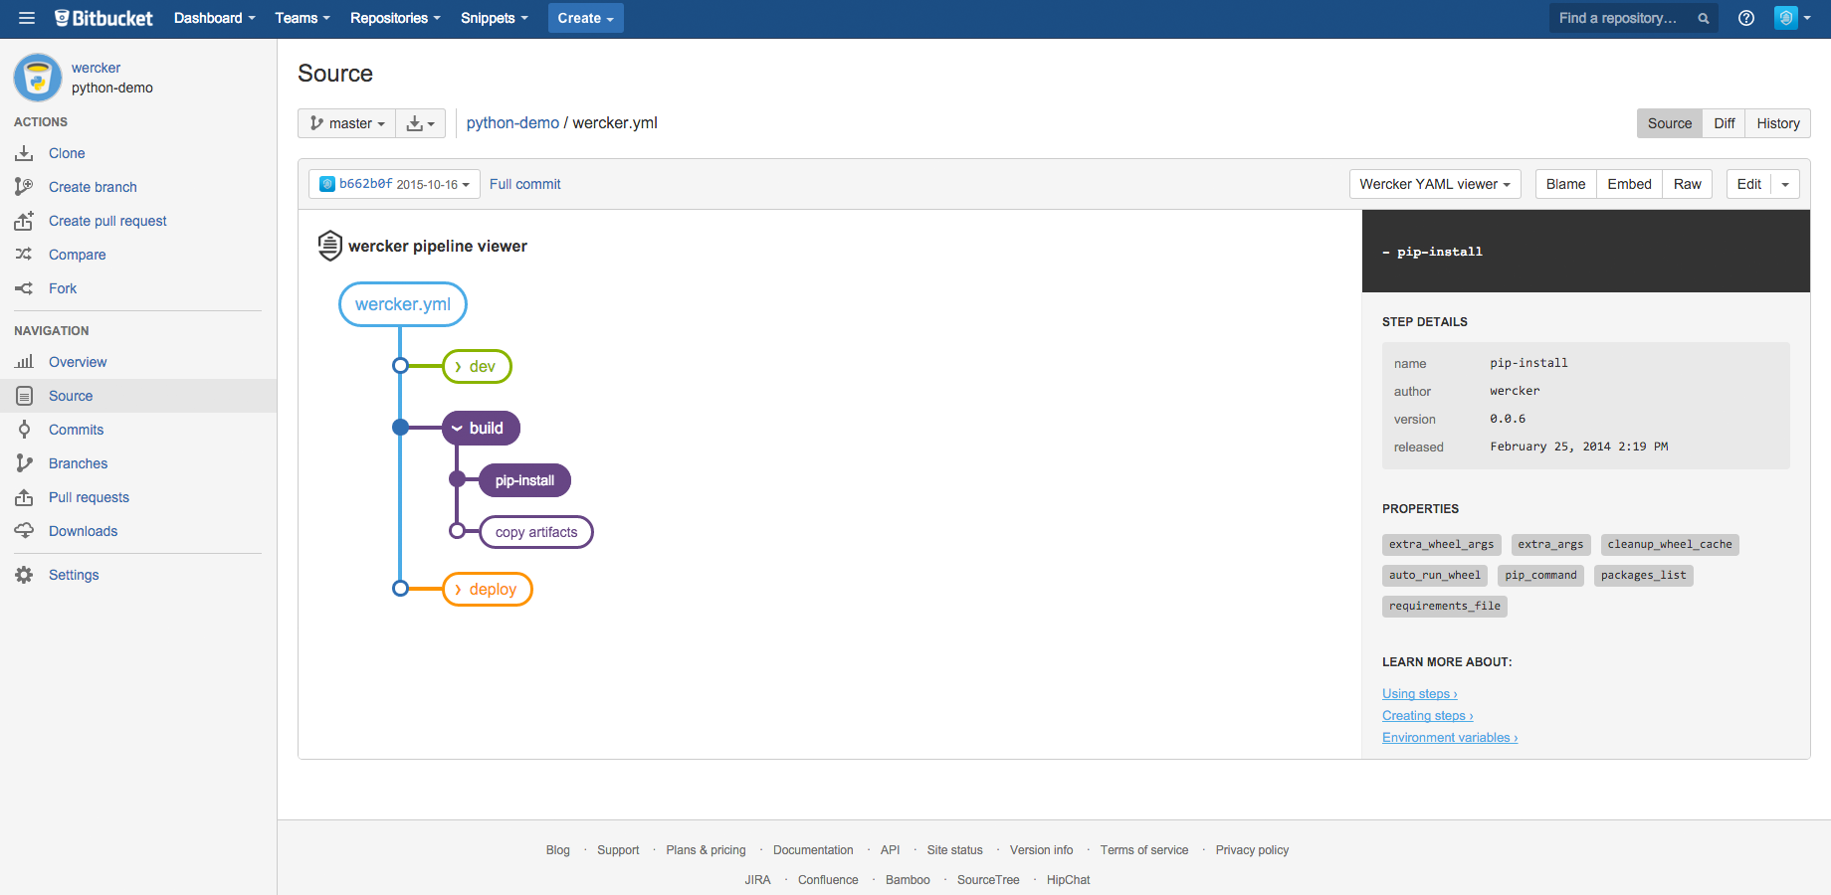Open the Dashboard menu
The image size is (1831, 895).
point(214,18)
